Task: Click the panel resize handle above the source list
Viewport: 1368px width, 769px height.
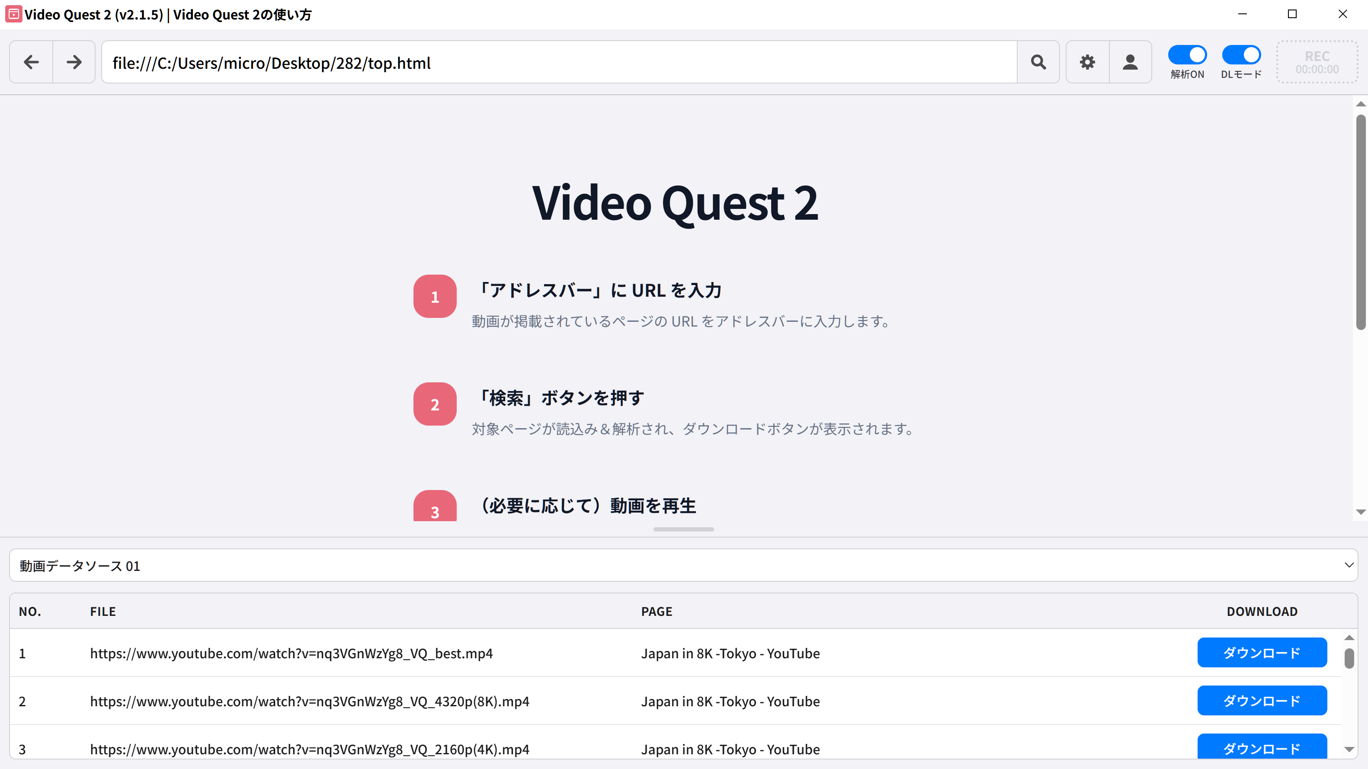Action: coord(683,529)
